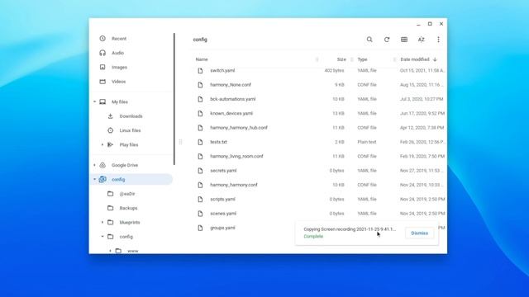This screenshot has width=529, height=297.
Task: Click the file icon beside secrets.yaml
Action: [x=200, y=171]
